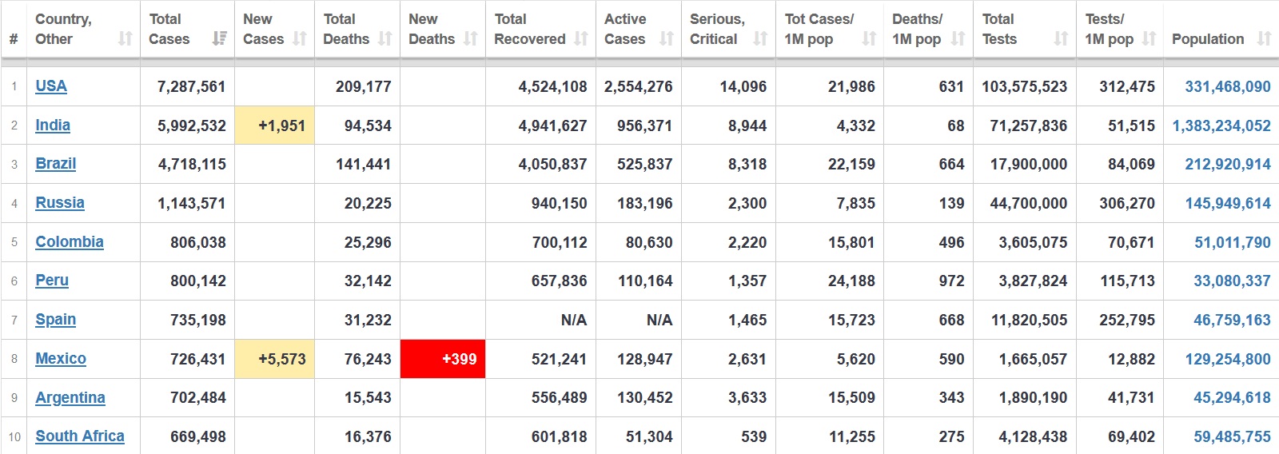Select USA total deaths 209,177

click(x=364, y=86)
